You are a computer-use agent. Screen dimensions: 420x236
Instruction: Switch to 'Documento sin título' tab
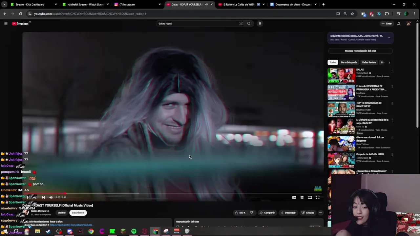[x=293, y=5]
